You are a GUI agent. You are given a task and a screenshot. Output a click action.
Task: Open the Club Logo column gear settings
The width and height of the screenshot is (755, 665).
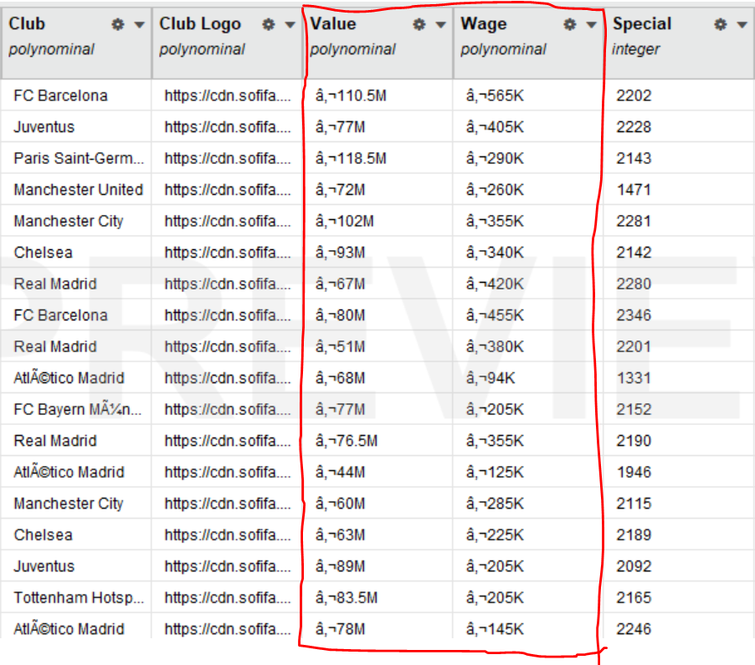click(269, 24)
